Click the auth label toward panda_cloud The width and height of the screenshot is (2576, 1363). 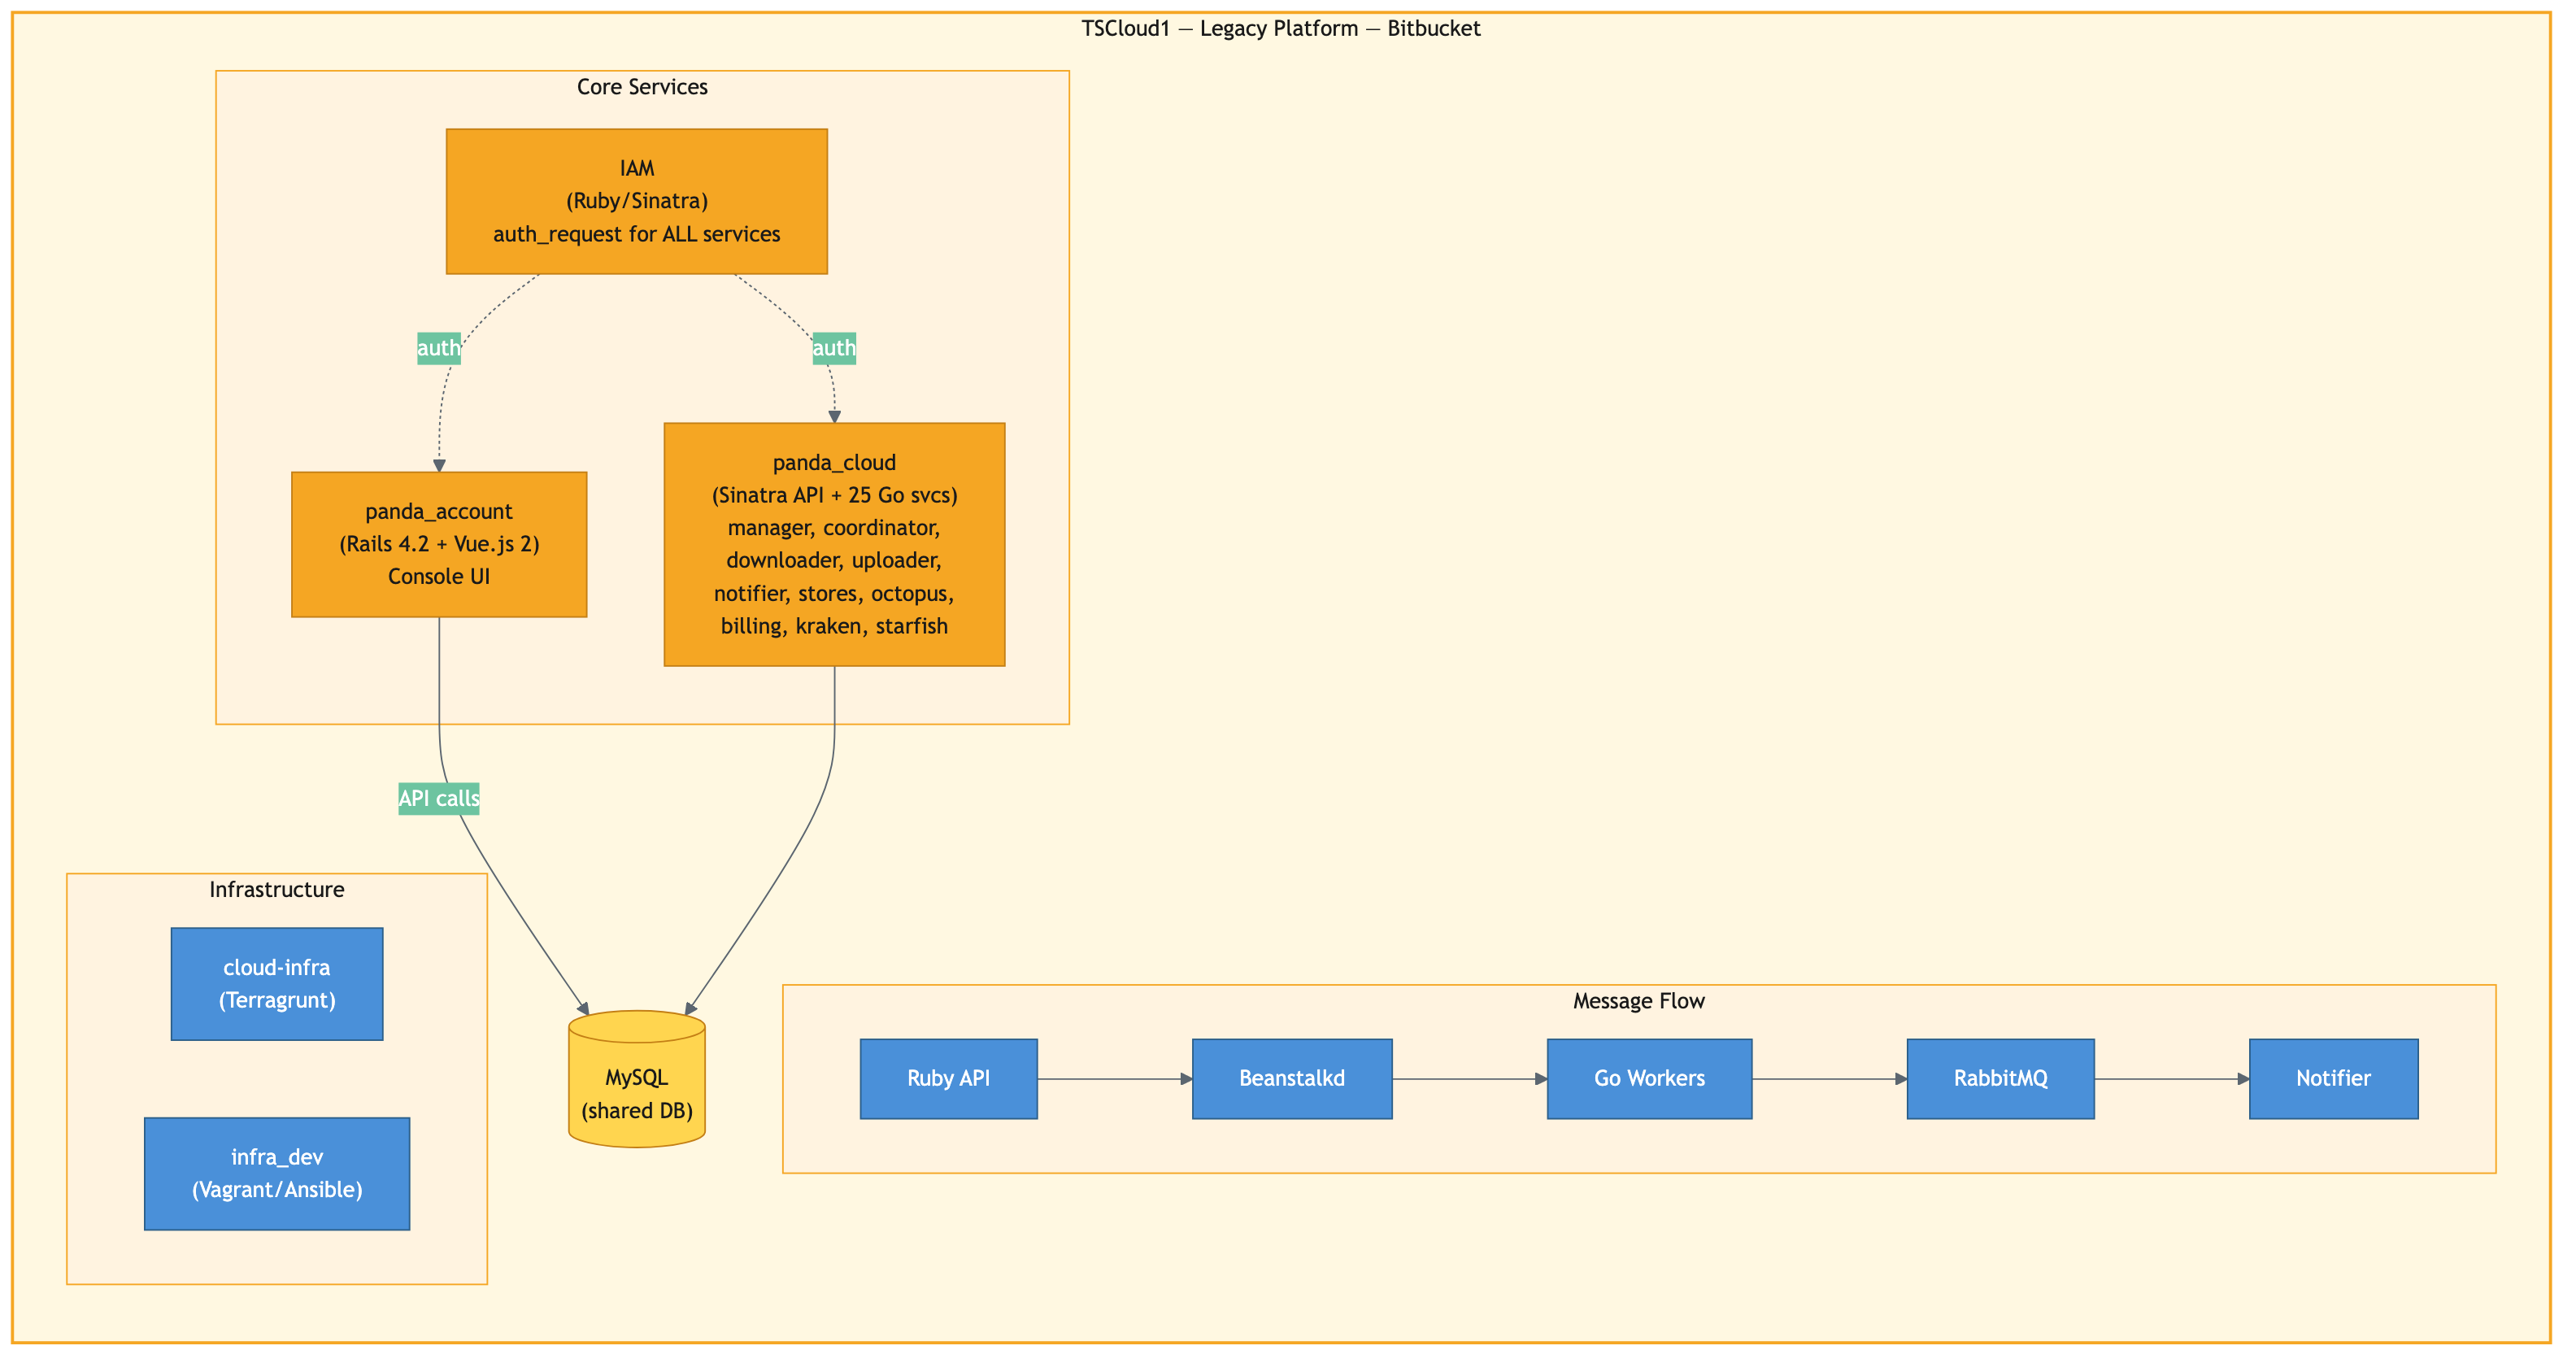click(x=833, y=348)
